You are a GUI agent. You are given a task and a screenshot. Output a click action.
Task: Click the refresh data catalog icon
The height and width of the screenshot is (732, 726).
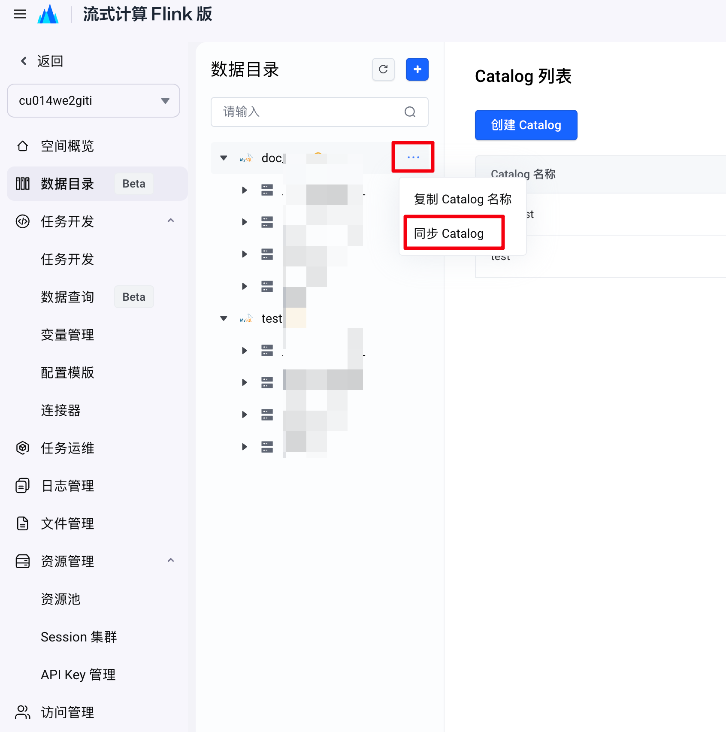point(383,69)
